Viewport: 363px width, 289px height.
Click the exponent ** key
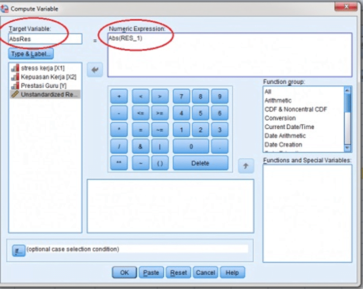tap(119, 163)
